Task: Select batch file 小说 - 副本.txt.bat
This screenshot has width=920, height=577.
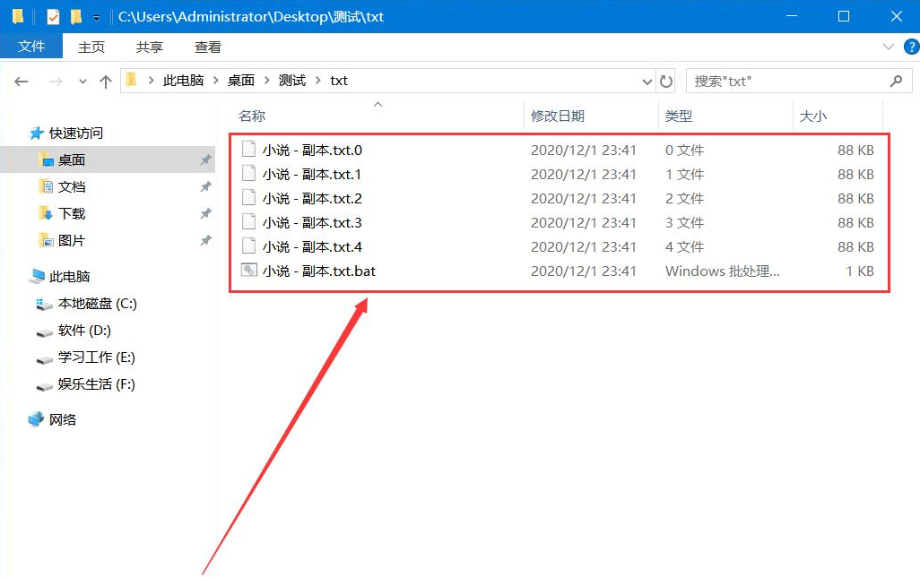Action: pyautogui.click(x=318, y=271)
